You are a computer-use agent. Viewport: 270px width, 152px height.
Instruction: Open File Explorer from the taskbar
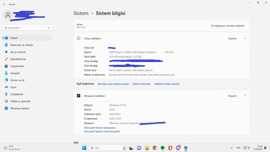click(147, 148)
